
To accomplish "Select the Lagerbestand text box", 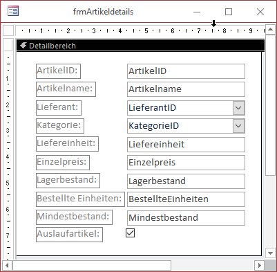I will point(186,181).
